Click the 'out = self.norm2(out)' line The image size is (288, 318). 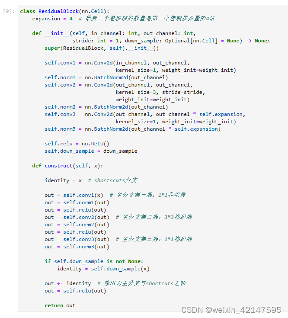pyautogui.click(x=77, y=225)
